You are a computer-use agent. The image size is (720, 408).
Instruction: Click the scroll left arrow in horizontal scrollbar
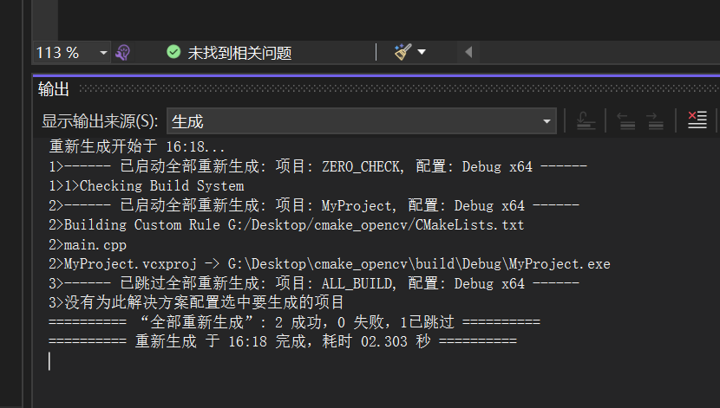[x=468, y=52]
